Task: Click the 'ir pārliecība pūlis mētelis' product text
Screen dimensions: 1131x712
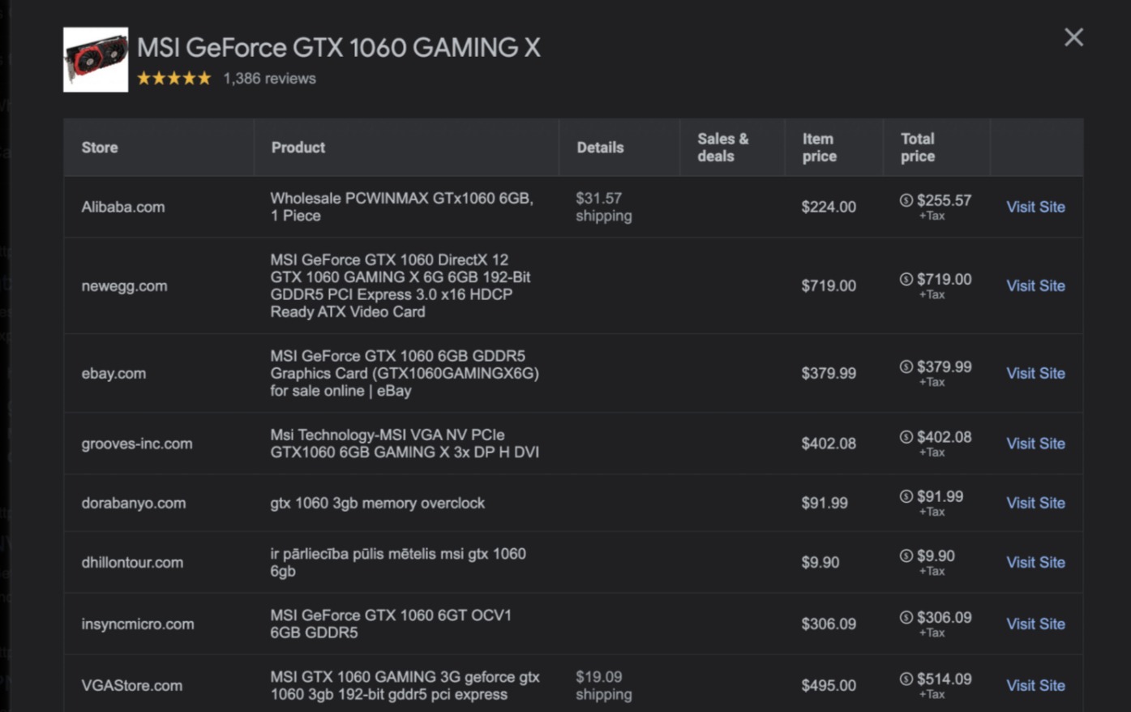Action: pyautogui.click(x=398, y=562)
